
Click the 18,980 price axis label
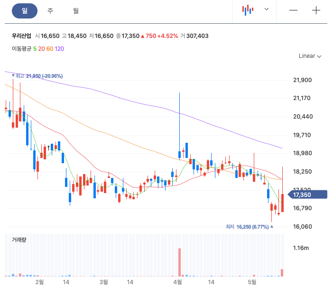(x=303, y=153)
